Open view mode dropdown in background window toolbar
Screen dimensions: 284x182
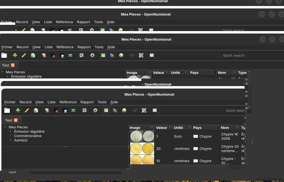[152, 55]
